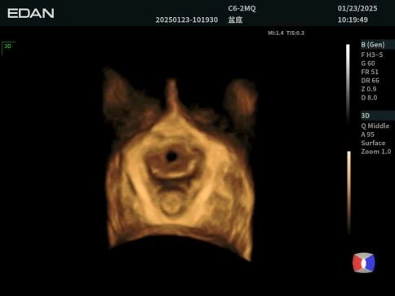
Task: Click the sepia color map bar
Action: pyautogui.click(x=348, y=192)
